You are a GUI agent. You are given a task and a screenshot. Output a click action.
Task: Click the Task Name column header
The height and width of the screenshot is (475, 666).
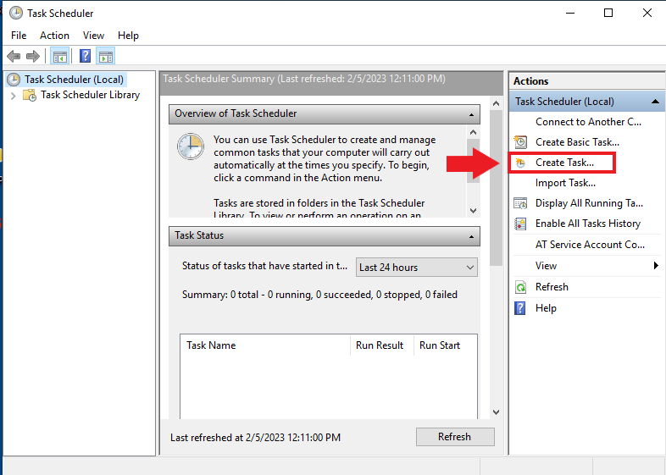tap(264, 345)
